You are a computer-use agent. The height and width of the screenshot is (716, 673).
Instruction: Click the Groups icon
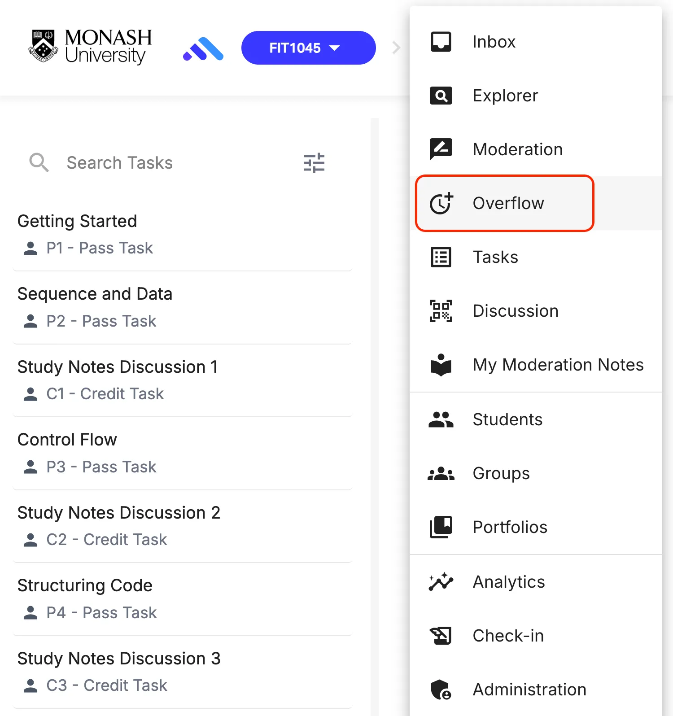(x=441, y=474)
